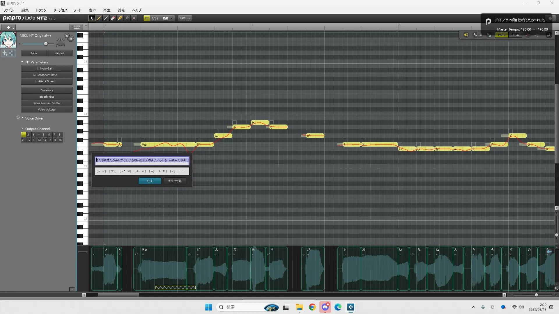This screenshot has height=314, width=559.
Task: Toggle Mute on MIKU NT track
Action: (x=70, y=38)
